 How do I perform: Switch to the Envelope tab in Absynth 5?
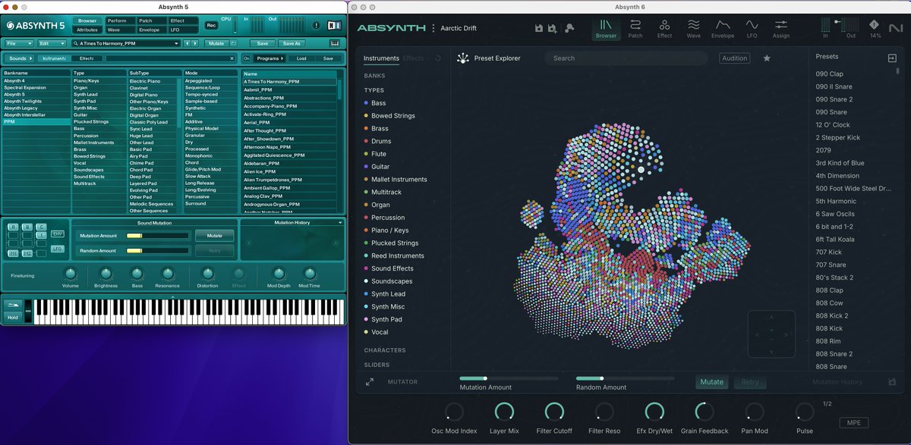[152, 30]
